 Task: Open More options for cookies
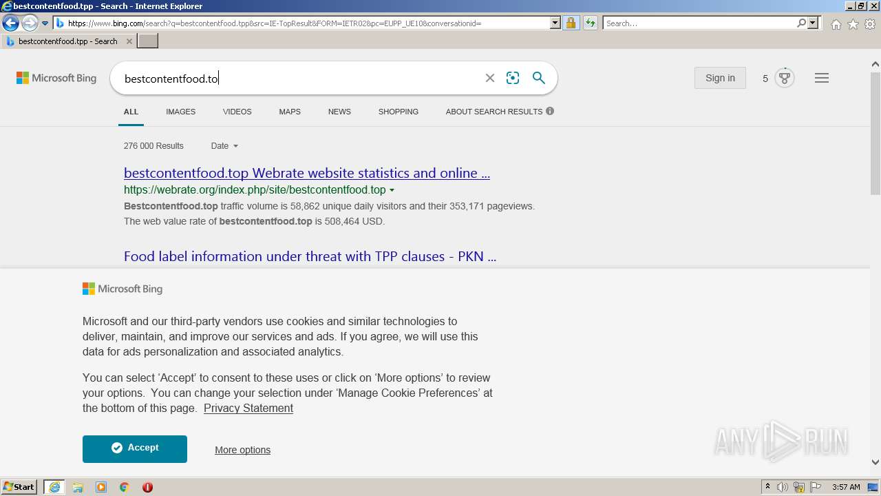(x=242, y=450)
